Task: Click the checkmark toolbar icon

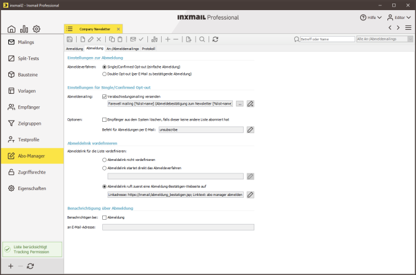Action: [x=141, y=39]
